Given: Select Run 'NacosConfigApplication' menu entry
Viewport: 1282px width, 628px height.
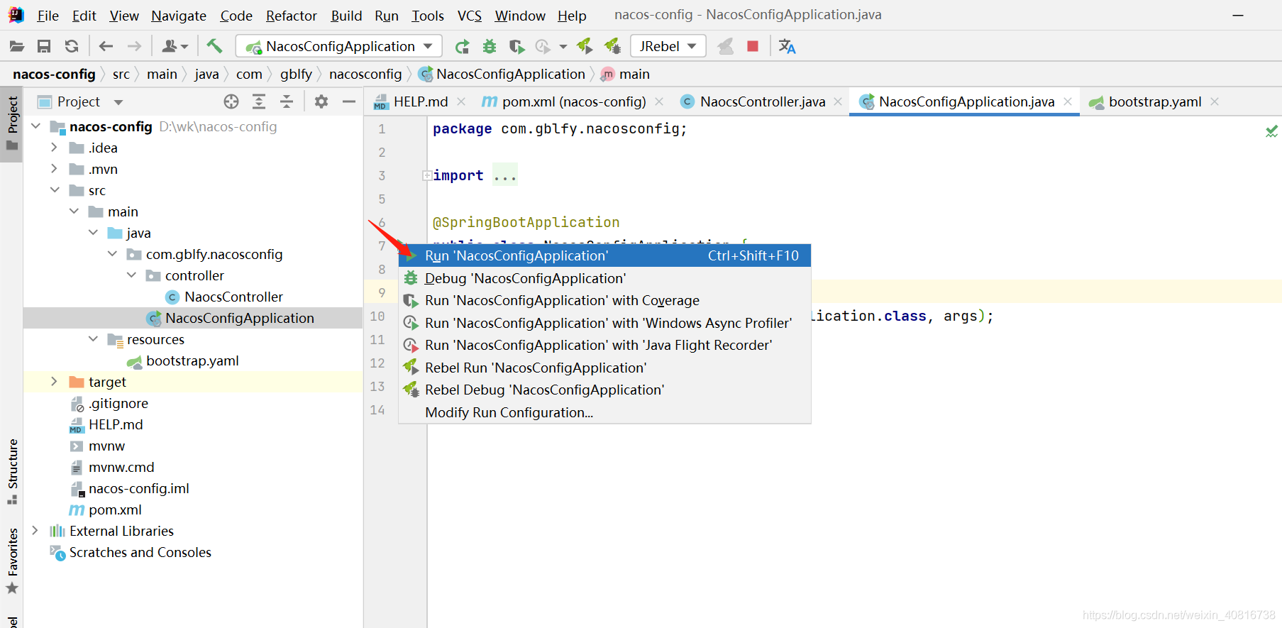Looking at the screenshot, I should [x=604, y=256].
